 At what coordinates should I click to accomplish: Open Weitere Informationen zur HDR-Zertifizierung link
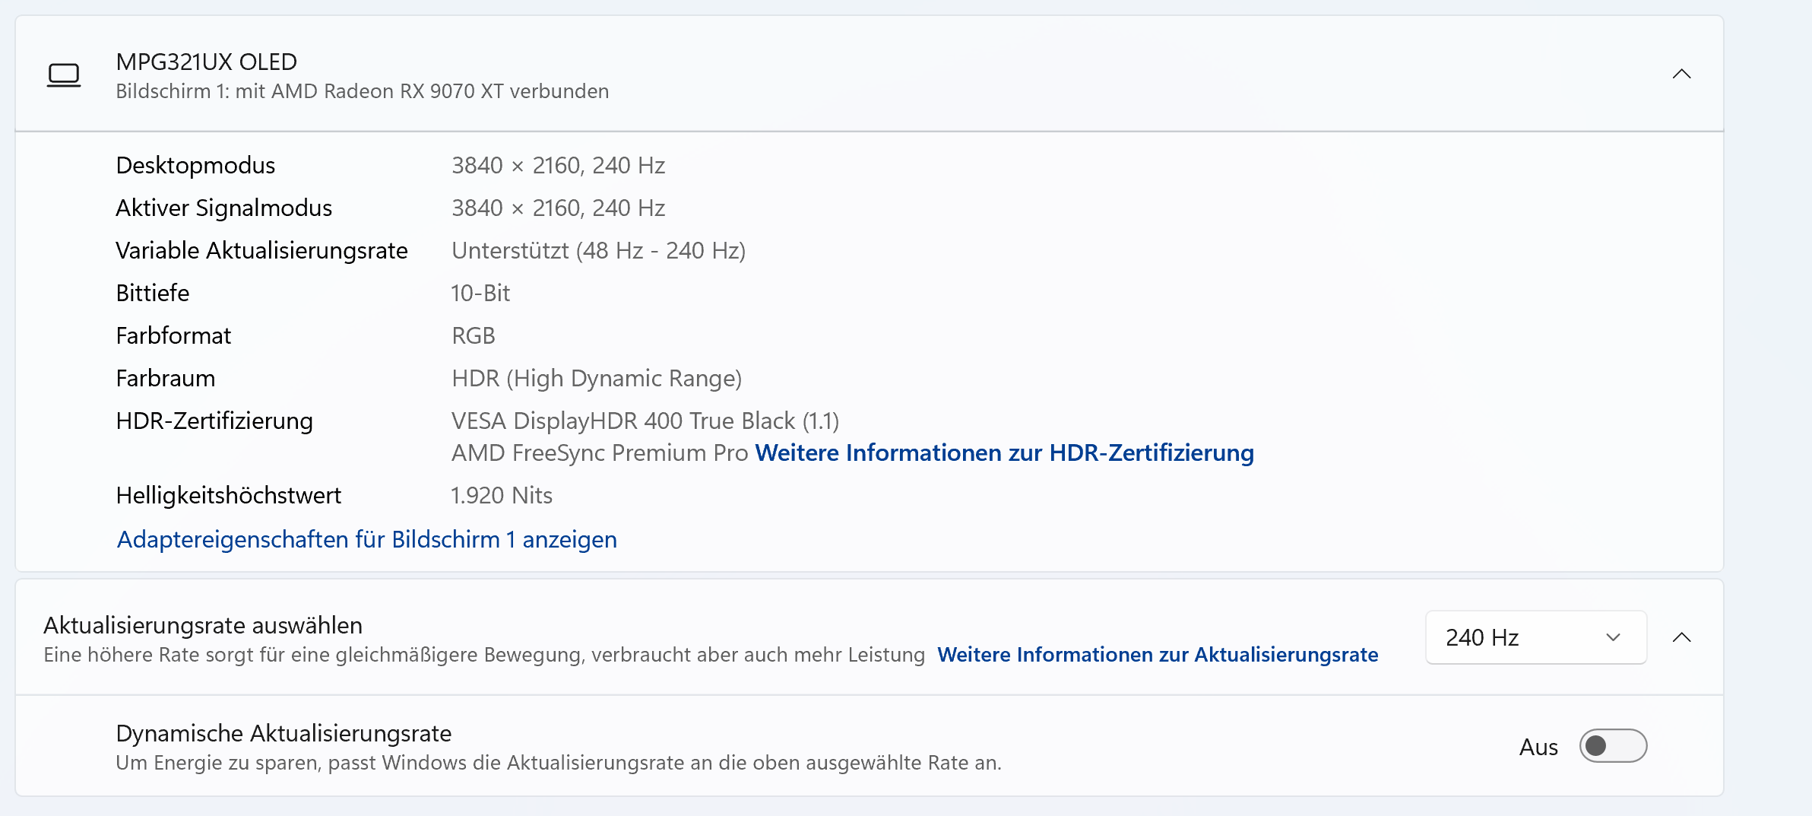point(1004,452)
